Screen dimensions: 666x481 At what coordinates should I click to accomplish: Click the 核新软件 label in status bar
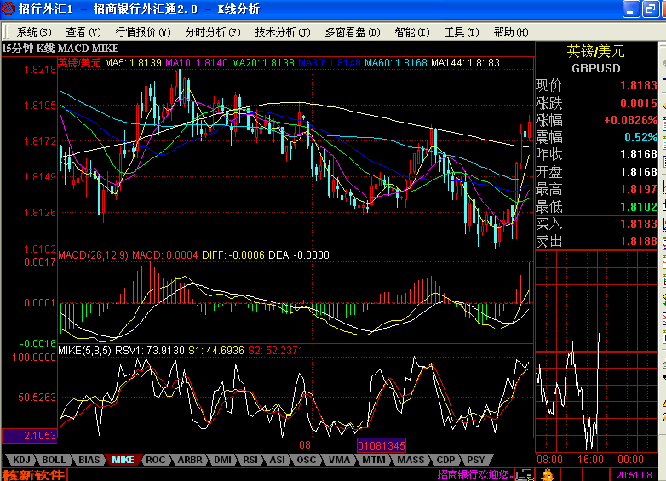(x=33, y=475)
